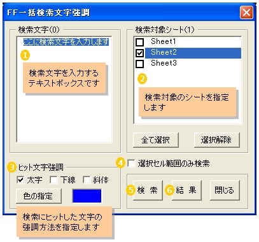The height and width of the screenshot is (242, 259).
Task: Uncheck the Sheet2 checkbox
Action: 139,53
